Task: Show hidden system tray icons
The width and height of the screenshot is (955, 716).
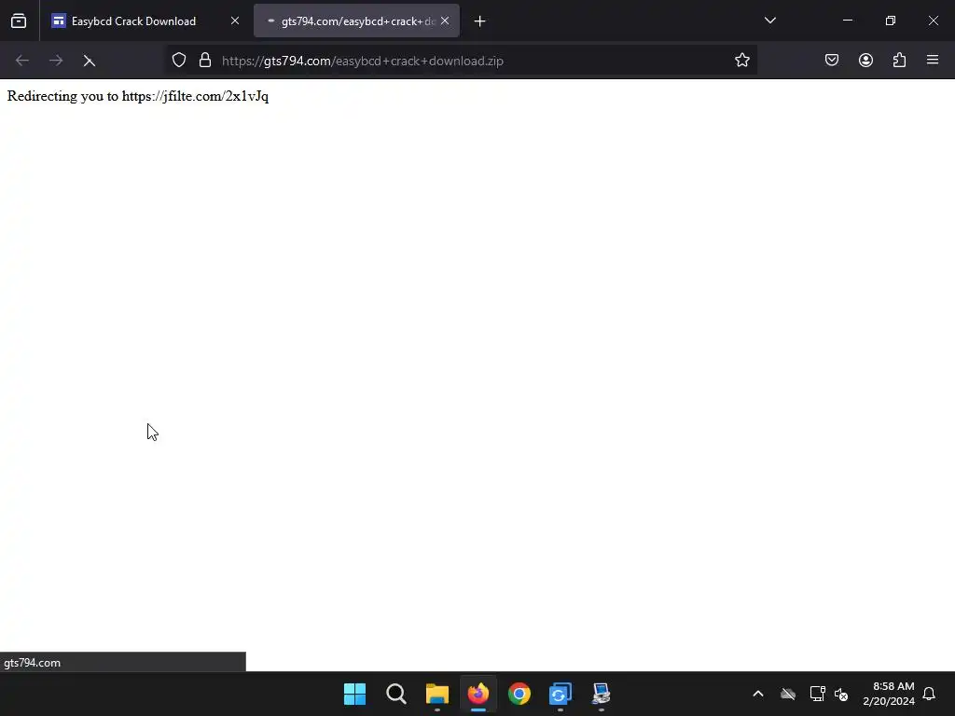Action: (x=758, y=694)
